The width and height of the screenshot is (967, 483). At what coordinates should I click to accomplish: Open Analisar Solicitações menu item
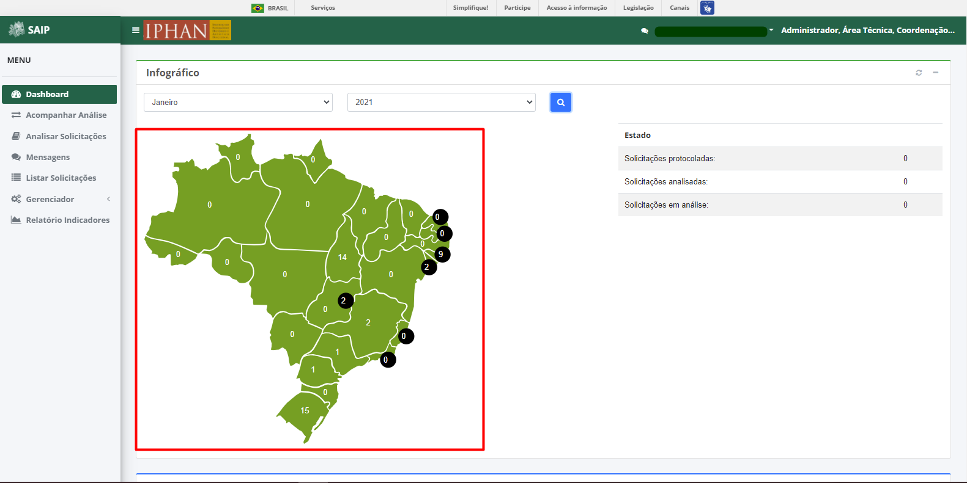coord(59,136)
